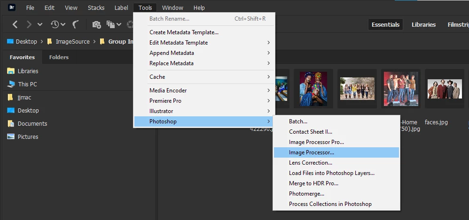The height and width of the screenshot is (220, 469).
Task: Click the Libraries icon in Favorites
Action: pyautogui.click(x=11, y=71)
